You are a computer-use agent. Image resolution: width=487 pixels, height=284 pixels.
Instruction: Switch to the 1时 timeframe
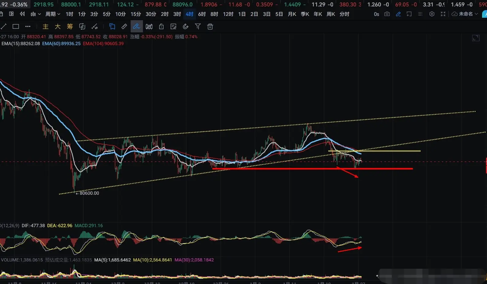tap(69, 14)
